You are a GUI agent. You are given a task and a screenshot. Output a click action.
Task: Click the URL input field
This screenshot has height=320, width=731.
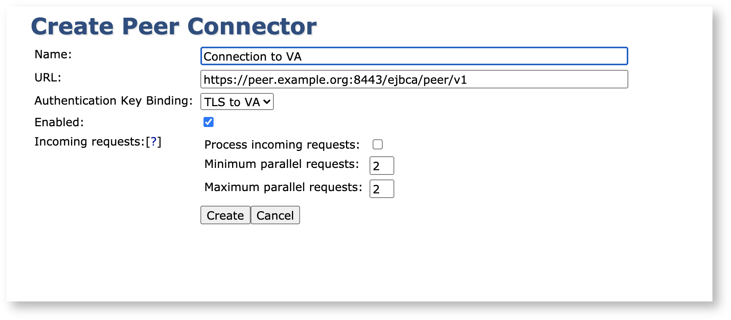[x=414, y=80]
